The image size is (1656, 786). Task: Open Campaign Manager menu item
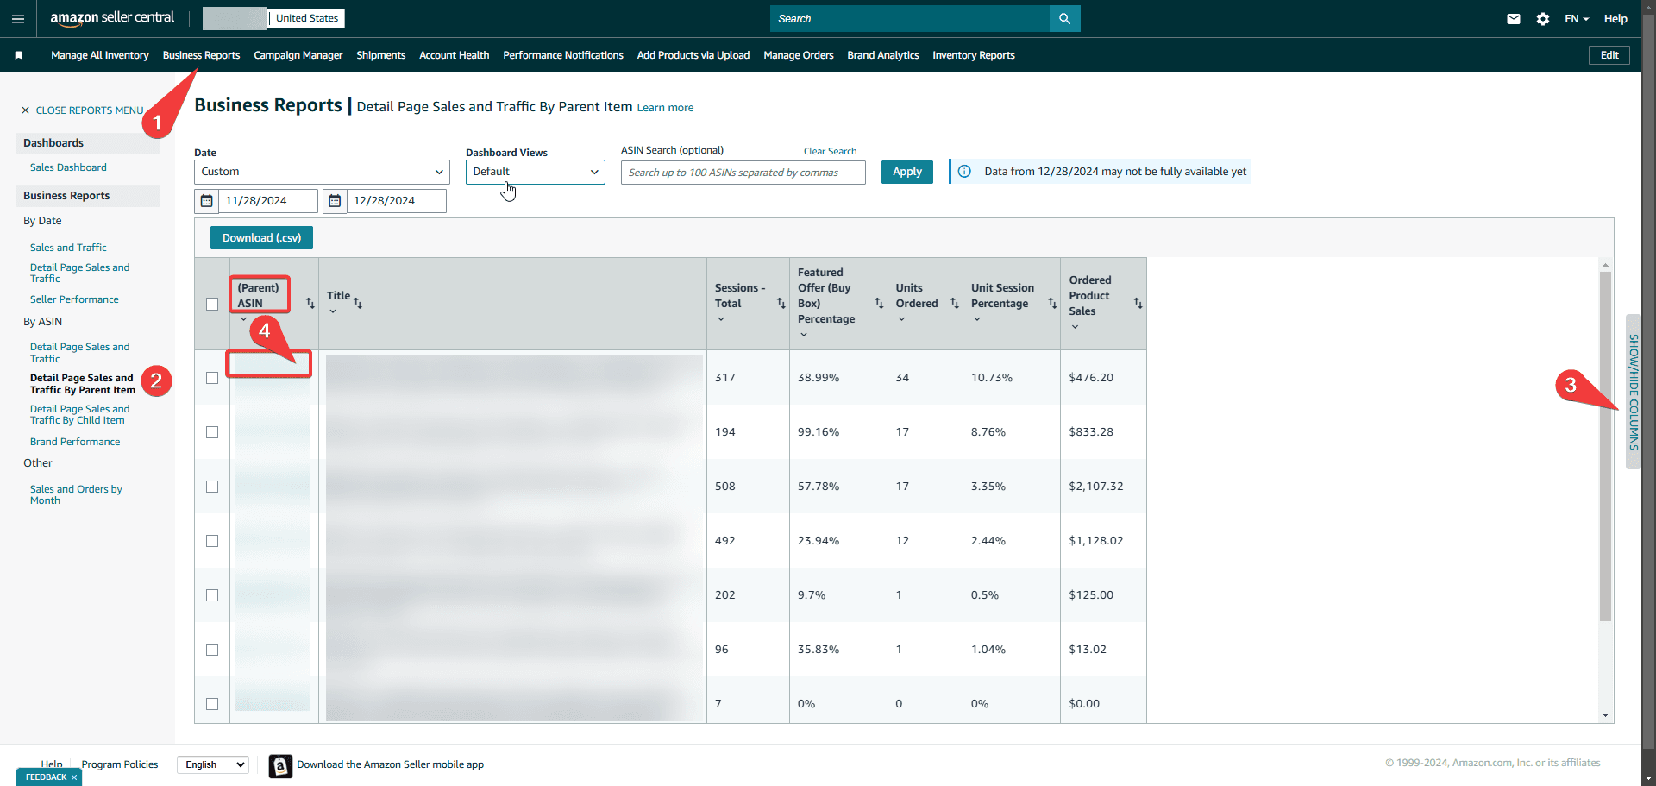coord(298,55)
